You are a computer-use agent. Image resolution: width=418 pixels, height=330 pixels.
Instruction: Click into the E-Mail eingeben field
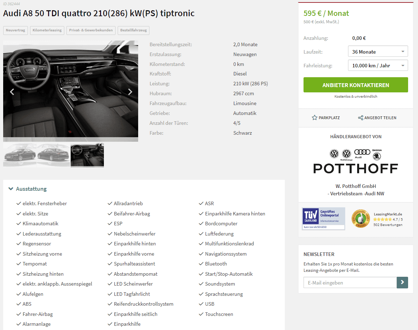point(350,282)
